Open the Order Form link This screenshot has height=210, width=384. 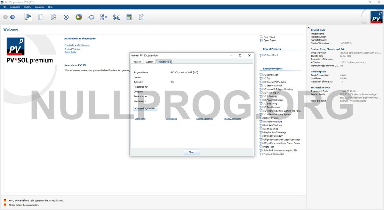(140, 119)
